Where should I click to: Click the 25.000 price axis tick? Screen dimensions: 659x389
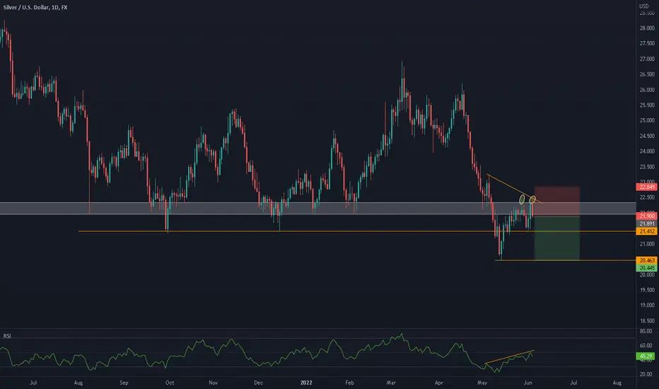647,120
